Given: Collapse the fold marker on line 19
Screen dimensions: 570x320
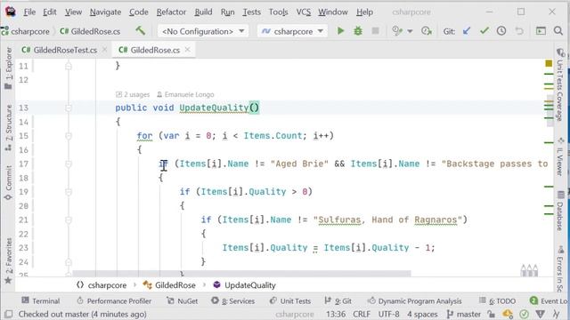Looking at the screenshot, I should (x=69, y=192).
